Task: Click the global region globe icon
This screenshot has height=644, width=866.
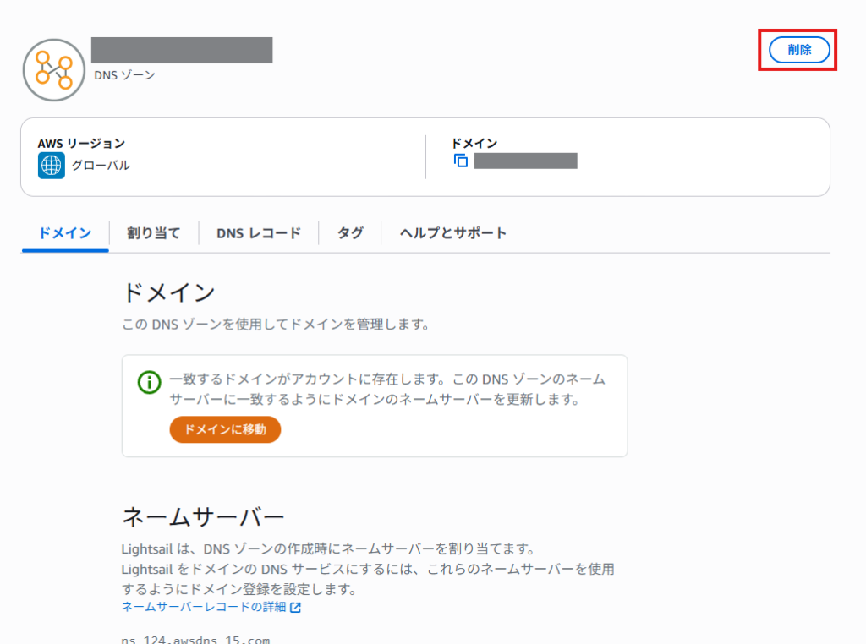Action: click(52, 166)
